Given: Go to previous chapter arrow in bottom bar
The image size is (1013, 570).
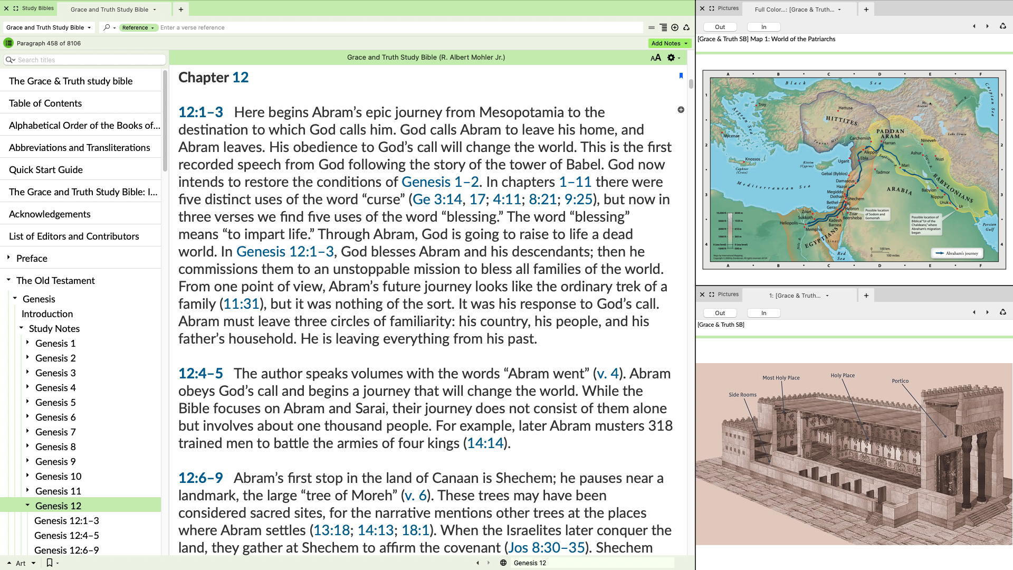Looking at the screenshot, I should pyautogui.click(x=478, y=563).
